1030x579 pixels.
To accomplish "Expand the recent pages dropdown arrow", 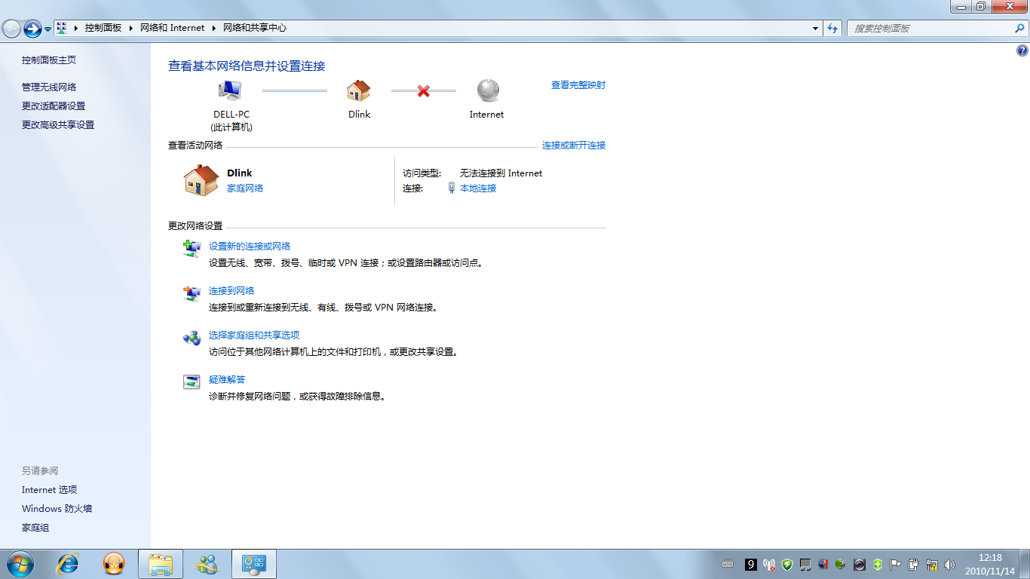I will pos(48,29).
